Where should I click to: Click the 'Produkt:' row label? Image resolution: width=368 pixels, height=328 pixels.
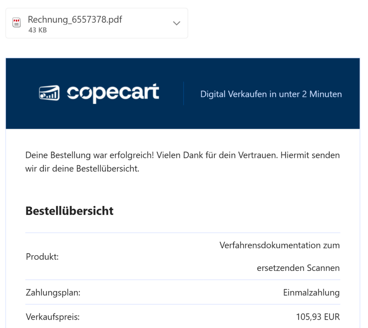point(42,257)
